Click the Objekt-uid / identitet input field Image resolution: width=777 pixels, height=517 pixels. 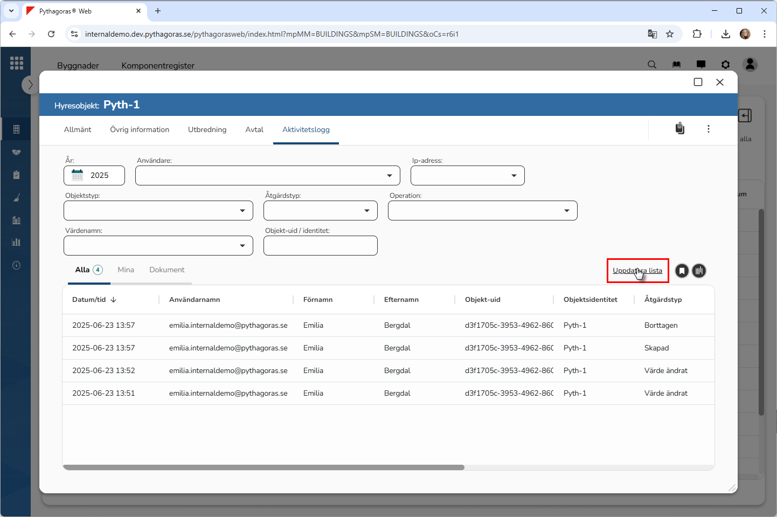[x=320, y=246]
